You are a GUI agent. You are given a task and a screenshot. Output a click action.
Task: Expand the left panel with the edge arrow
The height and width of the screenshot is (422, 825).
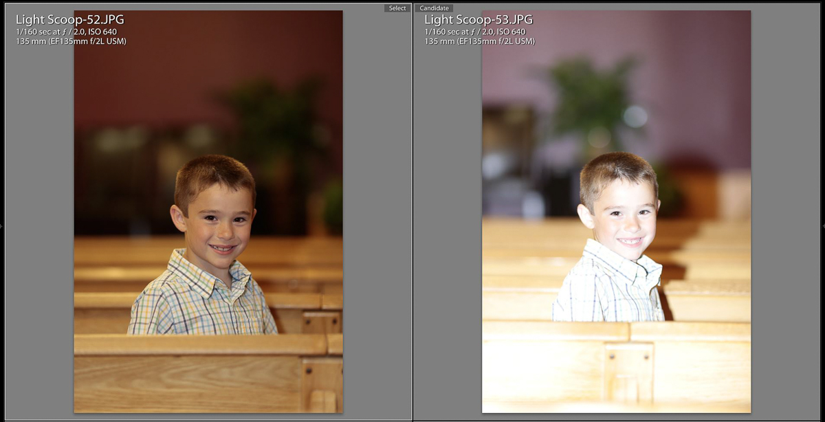click(x=2, y=225)
